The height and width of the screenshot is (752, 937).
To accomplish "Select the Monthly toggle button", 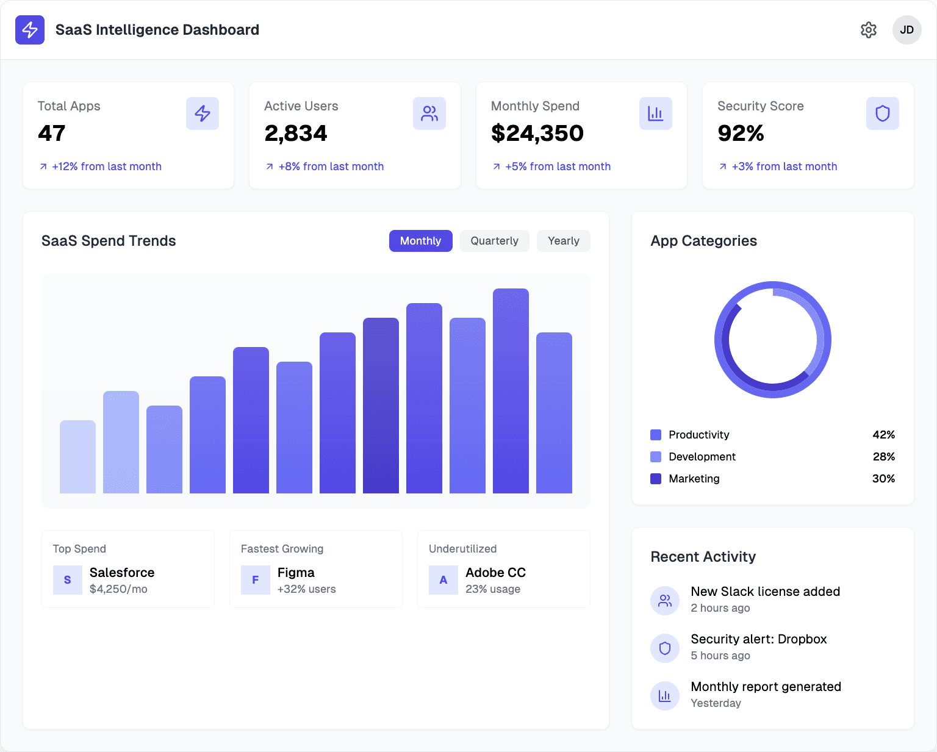I will 420,241.
